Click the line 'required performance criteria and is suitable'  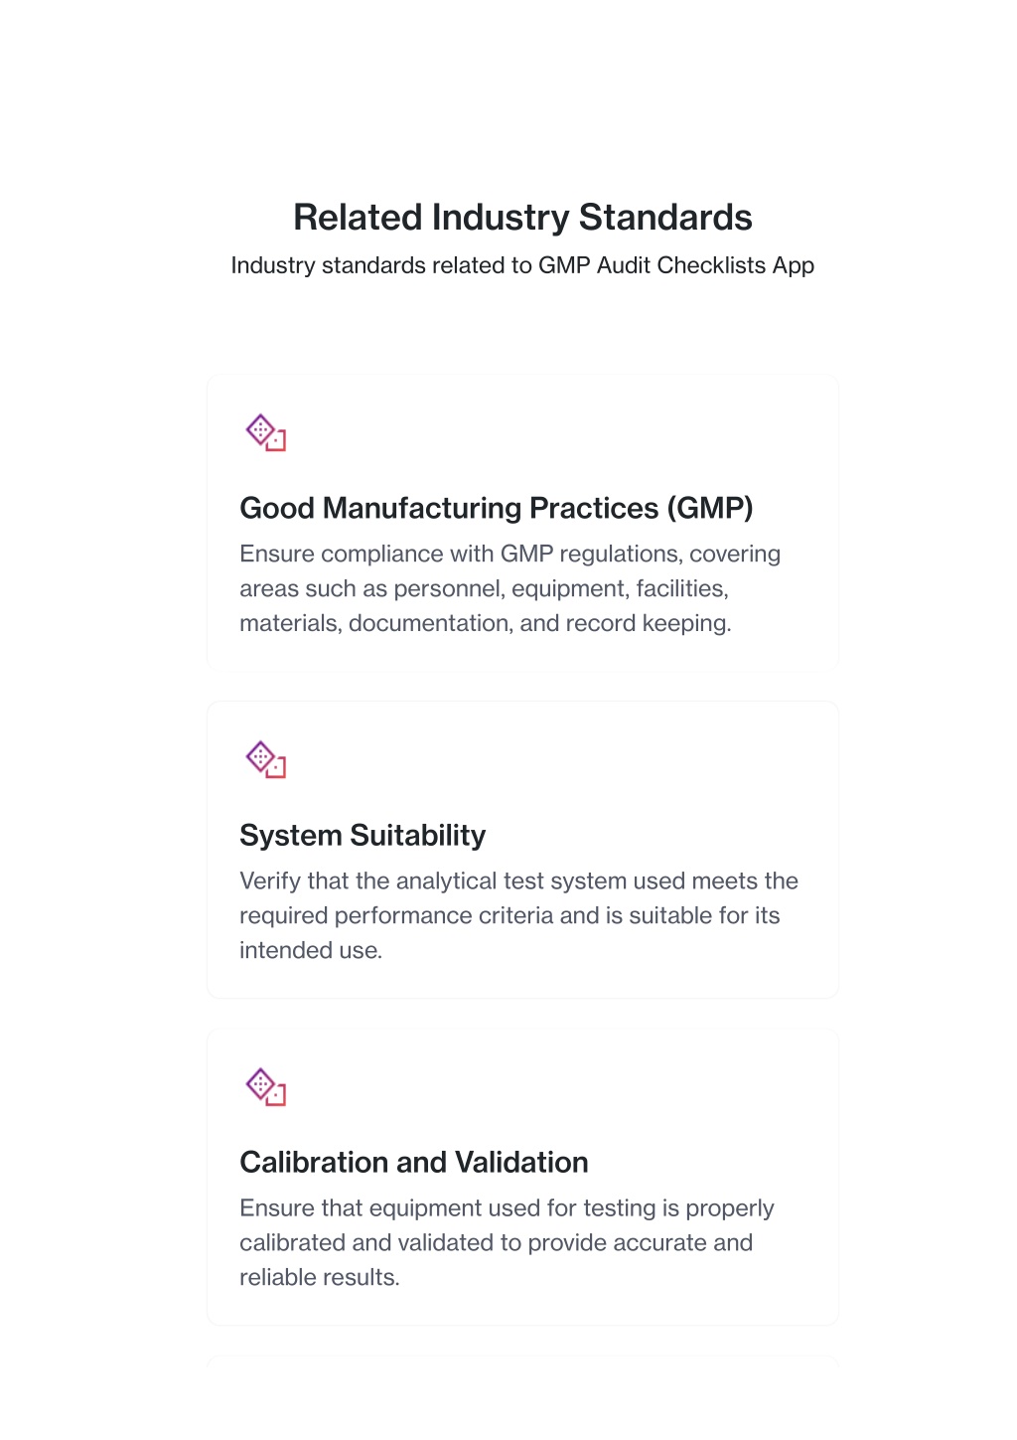point(472,915)
